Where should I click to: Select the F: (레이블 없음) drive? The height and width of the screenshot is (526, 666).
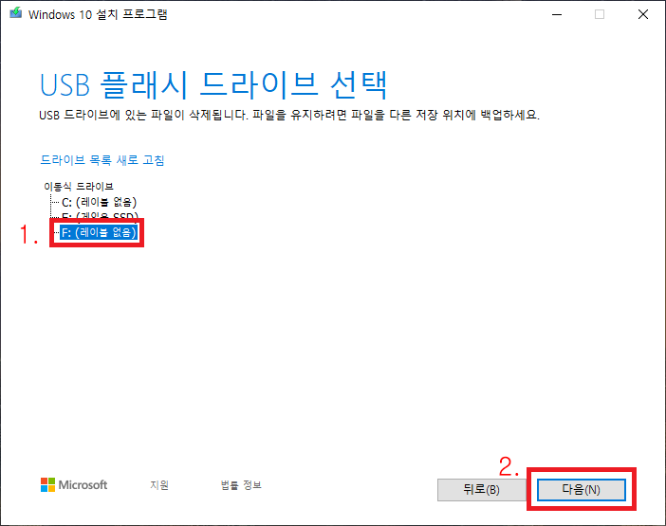pyautogui.click(x=99, y=232)
